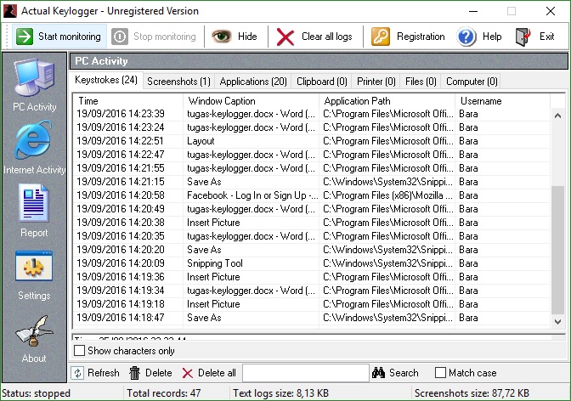The image size is (571, 401).
Task: Select the Insert Picture row at 14:19:18
Action: click(312, 304)
